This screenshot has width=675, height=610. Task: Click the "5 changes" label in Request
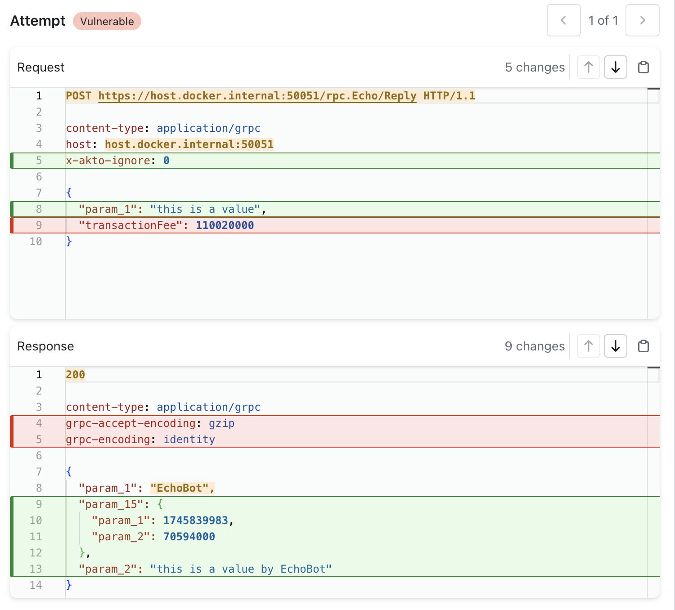[535, 67]
